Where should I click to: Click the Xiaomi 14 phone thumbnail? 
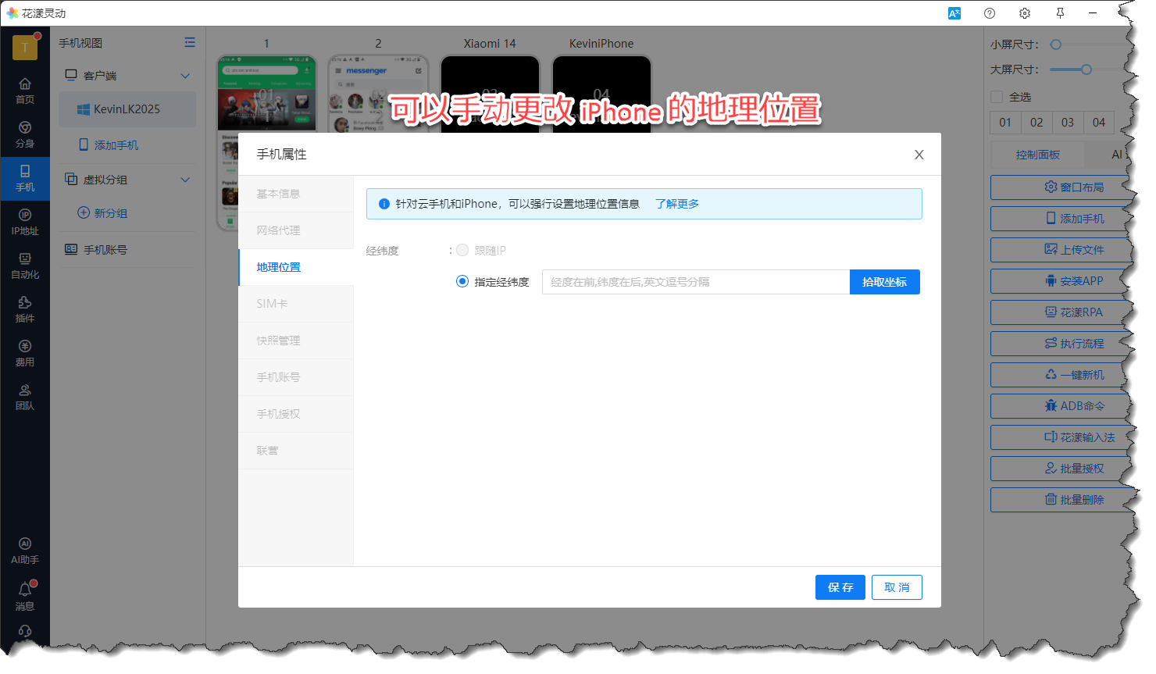click(490, 93)
